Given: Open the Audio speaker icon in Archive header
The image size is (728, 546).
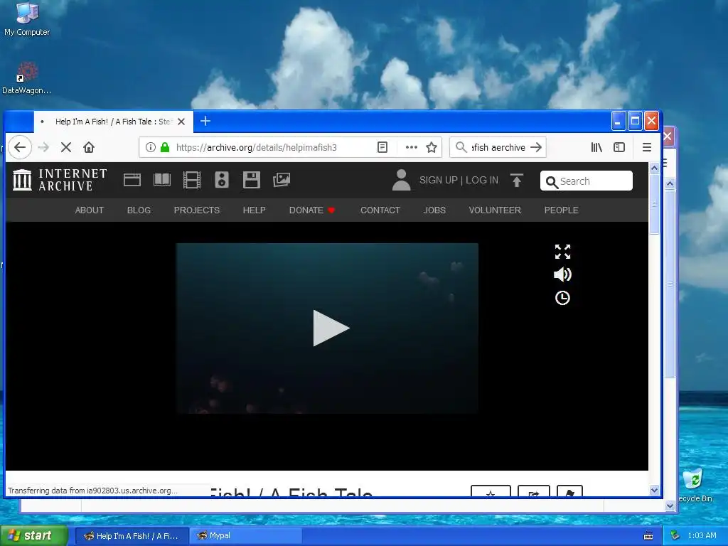Looking at the screenshot, I should [x=222, y=180].
